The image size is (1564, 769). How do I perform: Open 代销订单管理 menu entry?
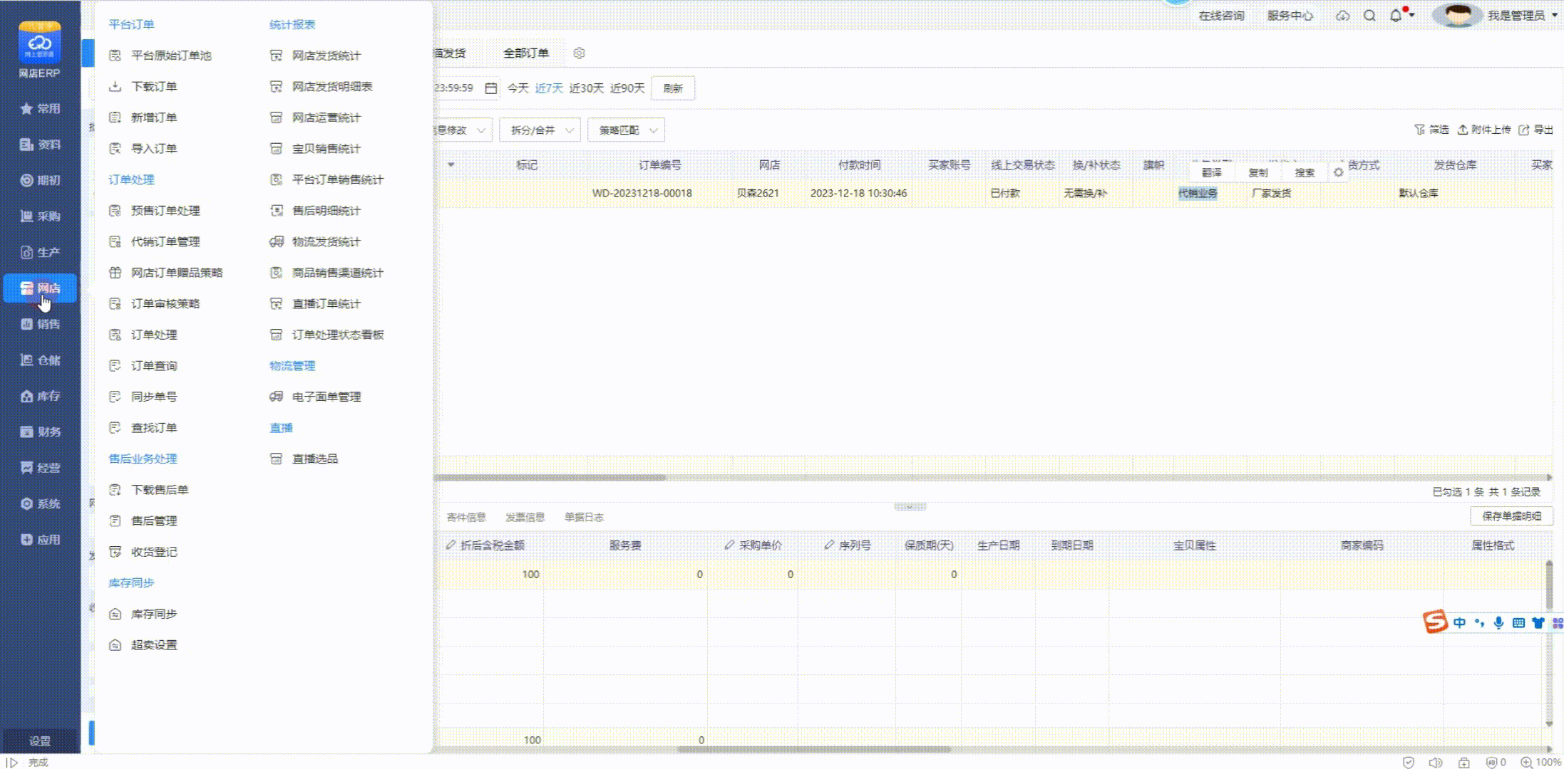[165, 242]
